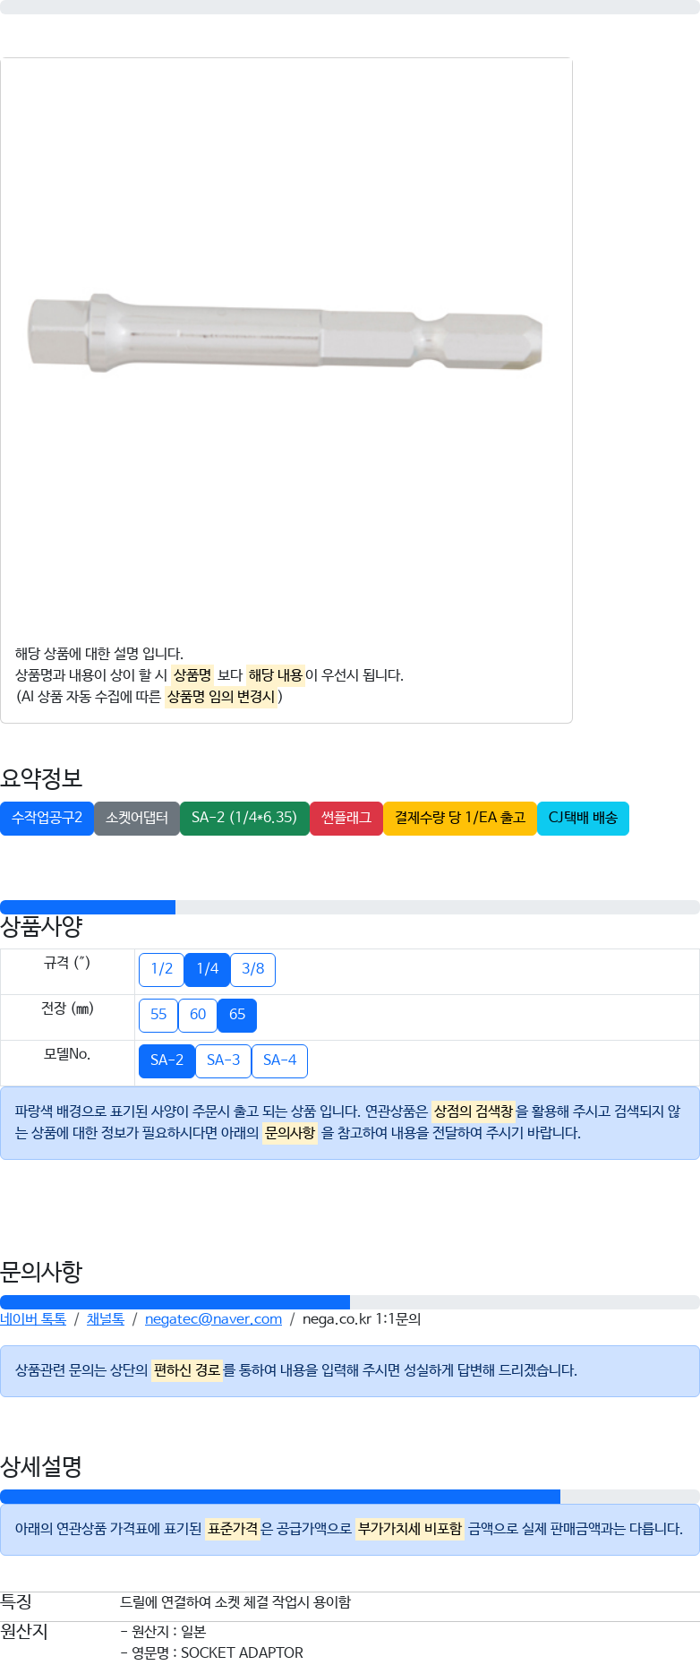Select model SA-2

[166, 1060]
